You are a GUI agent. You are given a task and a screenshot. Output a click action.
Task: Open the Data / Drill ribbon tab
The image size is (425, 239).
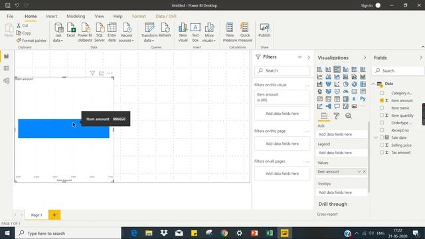166,16
